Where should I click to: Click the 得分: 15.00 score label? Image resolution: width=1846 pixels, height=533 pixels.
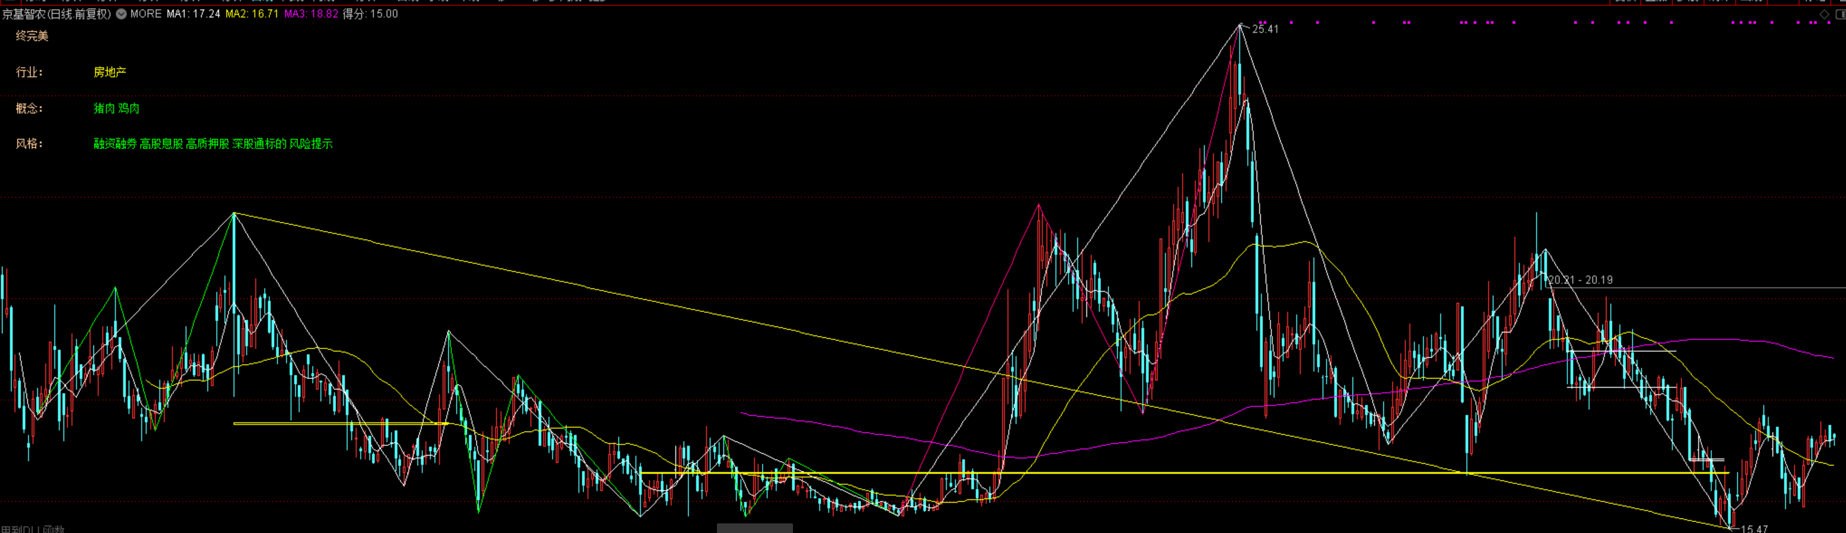coord(371,14)
